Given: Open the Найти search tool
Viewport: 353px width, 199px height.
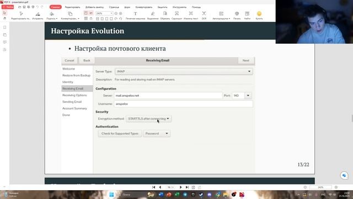Looking at the screenshot, I should coord(247,15).
